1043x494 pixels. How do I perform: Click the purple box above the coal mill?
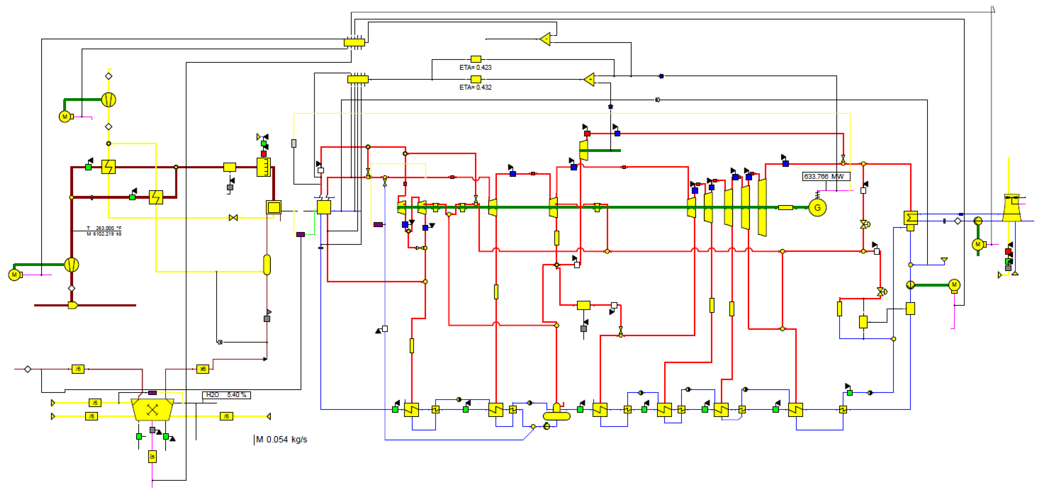pos(152,392)
